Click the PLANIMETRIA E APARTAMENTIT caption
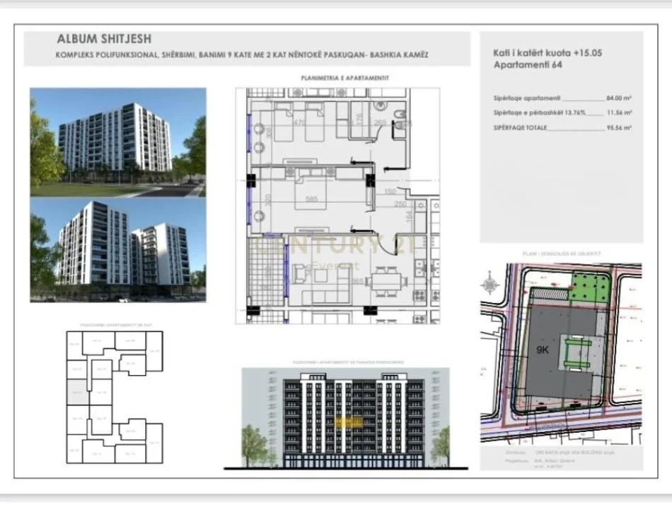 click(345, 78)
